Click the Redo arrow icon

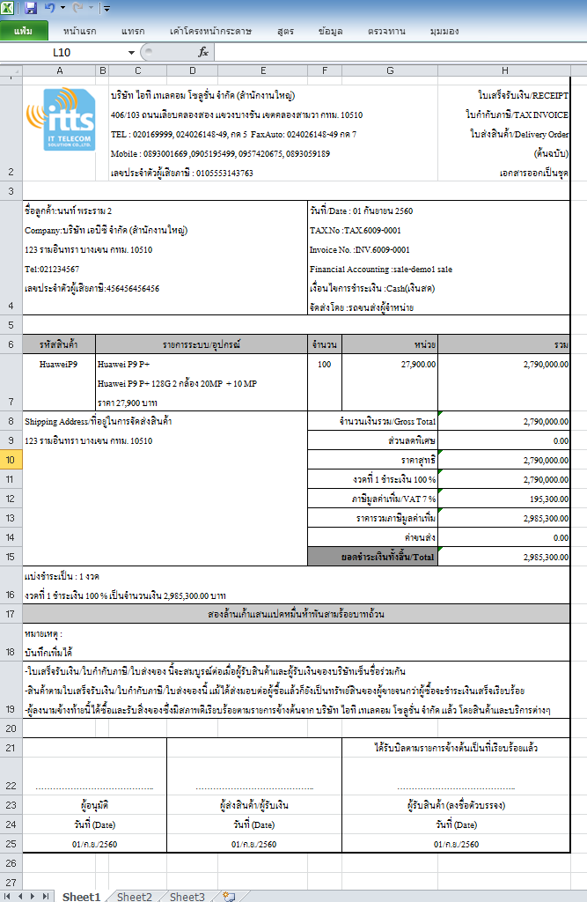pyautogui.click(x=78, y=8)
